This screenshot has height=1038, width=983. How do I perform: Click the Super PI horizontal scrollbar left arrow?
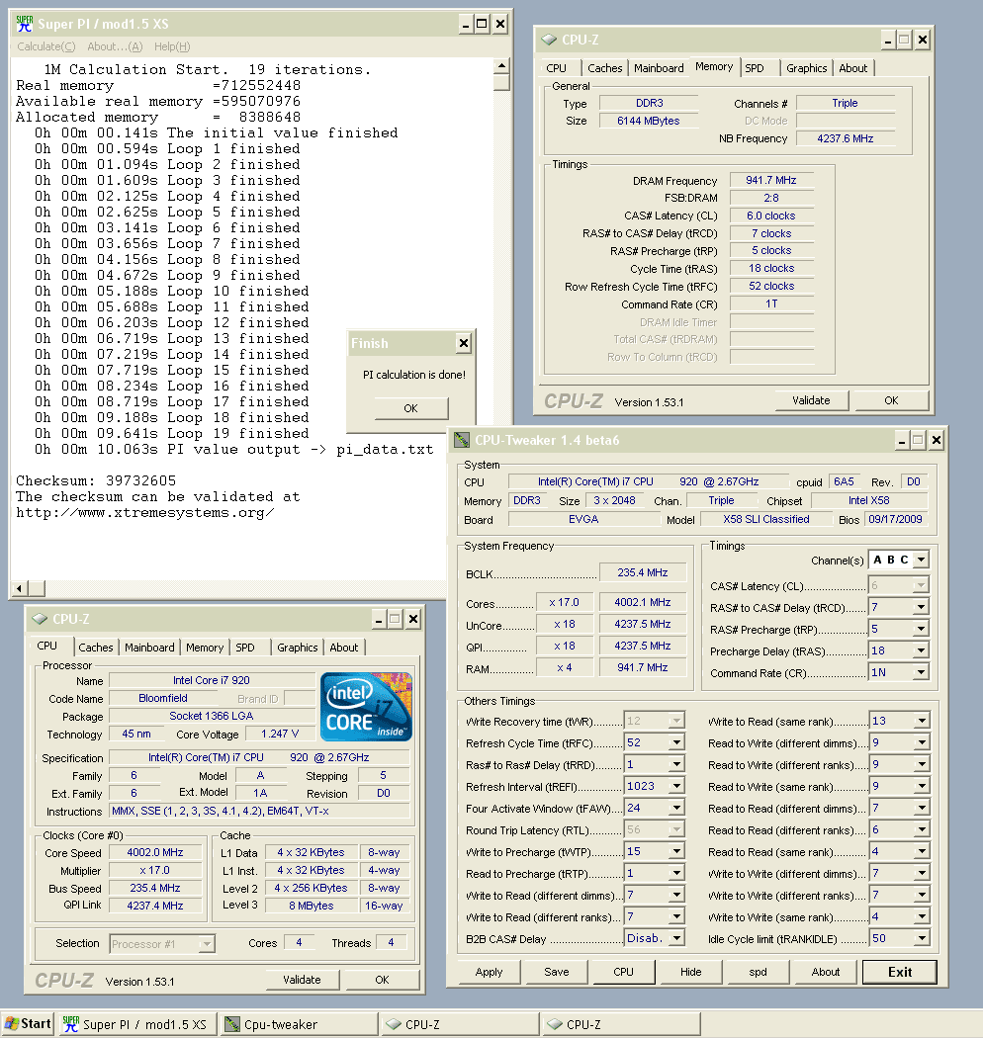[x=20, y=588]
